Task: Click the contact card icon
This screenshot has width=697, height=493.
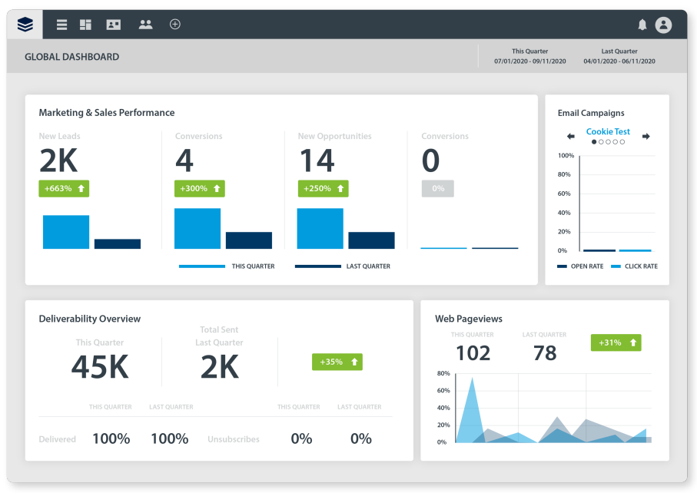Action: click(x=114, y=25)
